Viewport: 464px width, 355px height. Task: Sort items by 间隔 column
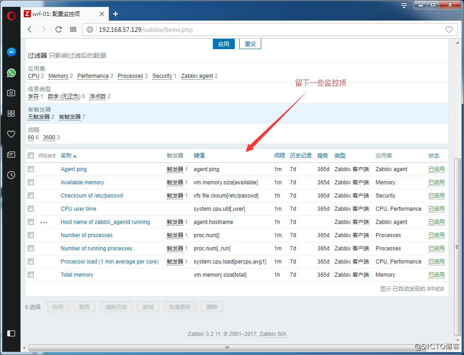point(279,156)
